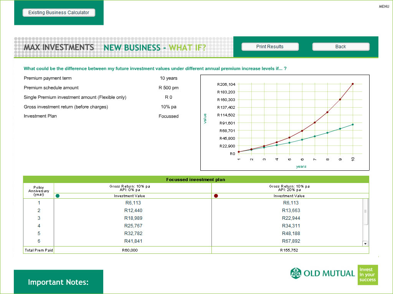Select the 'Focussed' Investment Plan value
Screen dimensions: 393x294
pos(168,116)
